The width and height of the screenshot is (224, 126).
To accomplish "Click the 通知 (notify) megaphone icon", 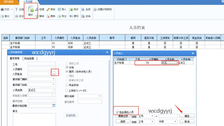I will pos(71,16).
